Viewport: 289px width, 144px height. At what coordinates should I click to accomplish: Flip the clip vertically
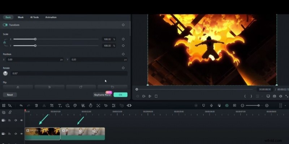pos(49,87)
